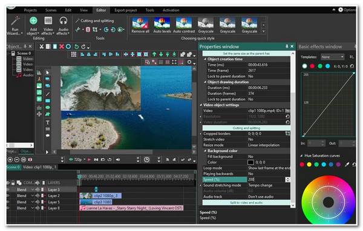The height and width of the screenshot is (231, 363).
Task: Click the Speed (%) value field
Action: pyautogui.click(x=266, y=179)
